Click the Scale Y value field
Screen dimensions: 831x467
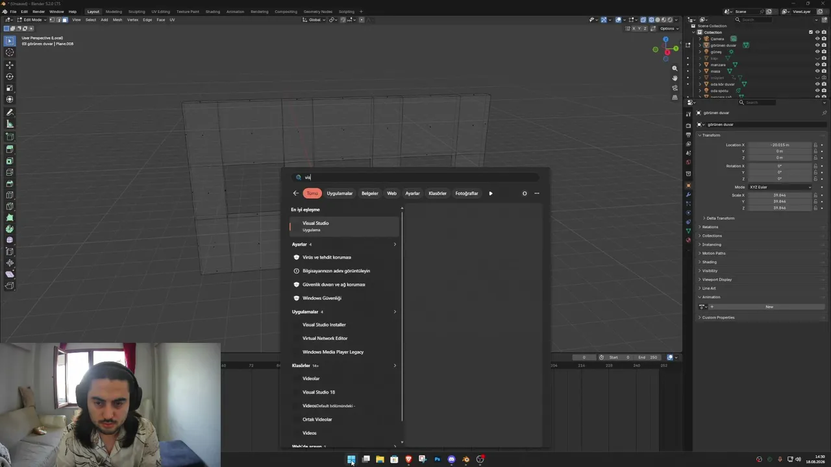pos(779,202)
